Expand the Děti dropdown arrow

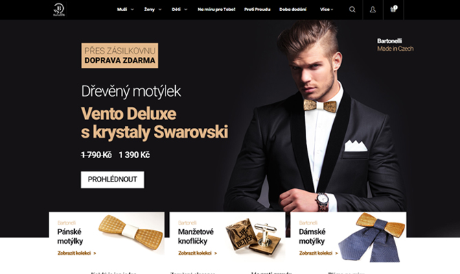tap(185, 10)
